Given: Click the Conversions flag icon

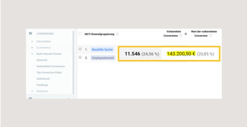Looking at the screenshot, I should tap(31, 34).
